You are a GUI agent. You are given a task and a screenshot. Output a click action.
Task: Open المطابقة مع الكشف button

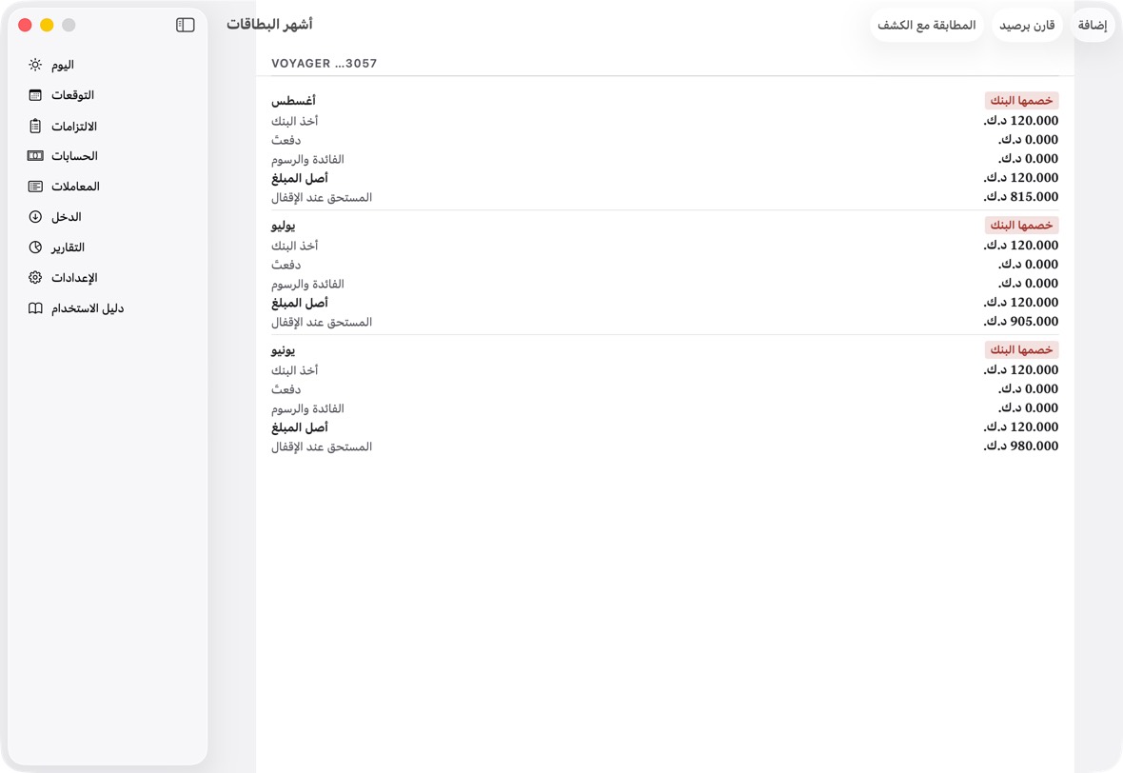pyautogui.click(x=927, y=25)
